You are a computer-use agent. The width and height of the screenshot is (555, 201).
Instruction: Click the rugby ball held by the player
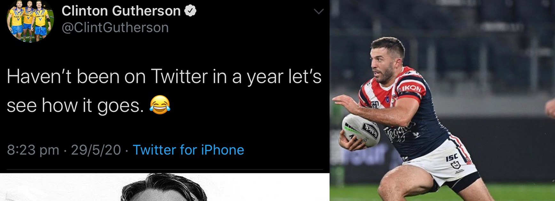[x=361, y=130]
